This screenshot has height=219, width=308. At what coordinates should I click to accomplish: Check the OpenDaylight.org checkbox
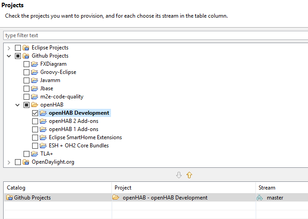[18, 162]
